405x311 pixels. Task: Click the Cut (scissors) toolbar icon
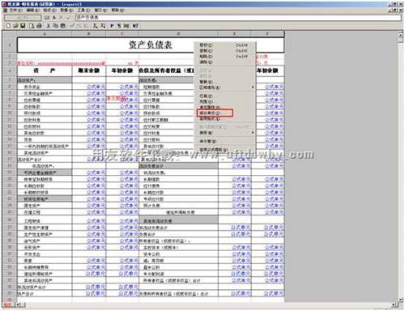[49, 26]
